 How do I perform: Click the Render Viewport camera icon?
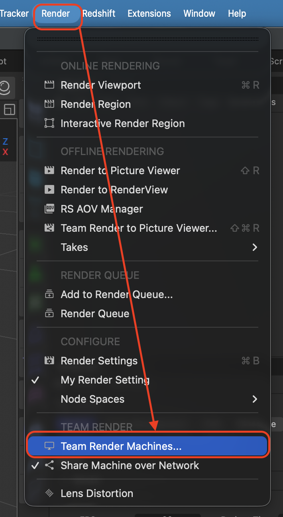49,85
